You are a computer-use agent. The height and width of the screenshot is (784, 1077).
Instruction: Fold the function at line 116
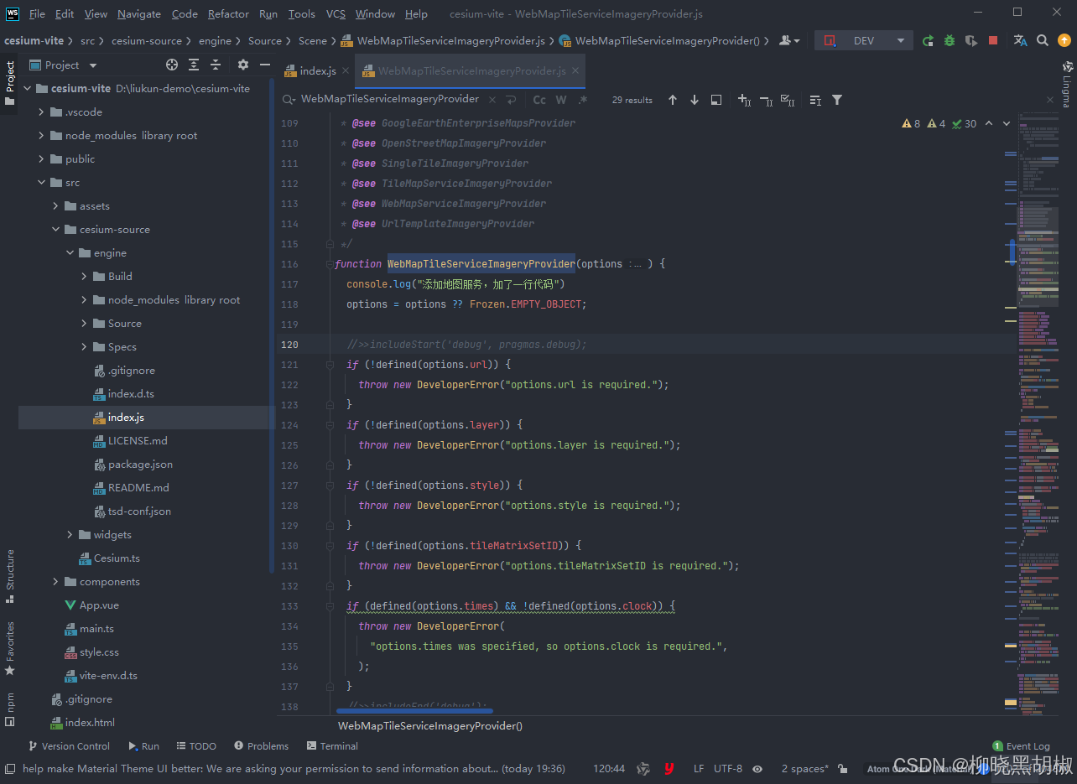(x=330, y=264)
